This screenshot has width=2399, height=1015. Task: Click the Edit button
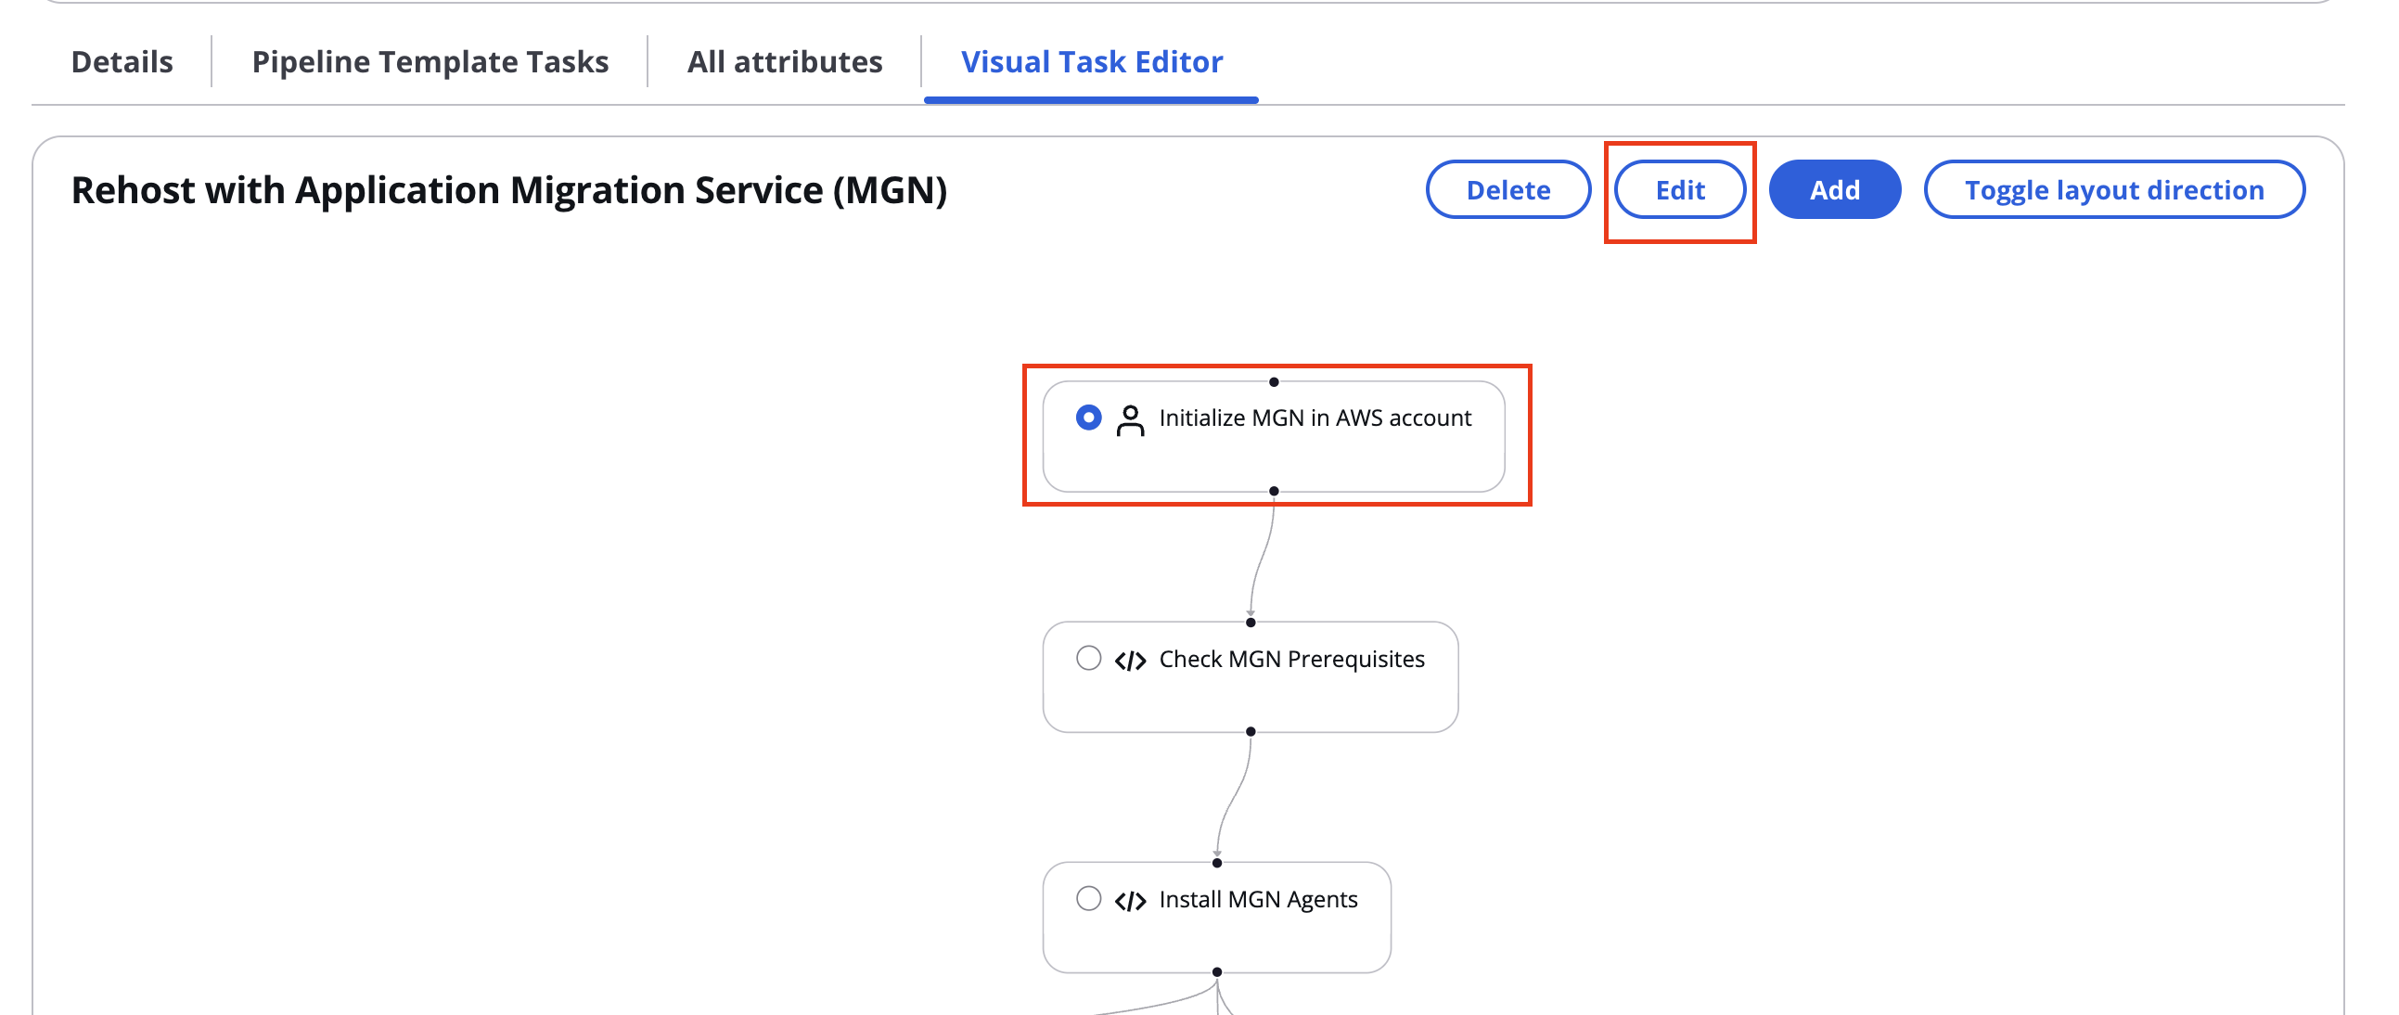click(x=1680, y=190)
